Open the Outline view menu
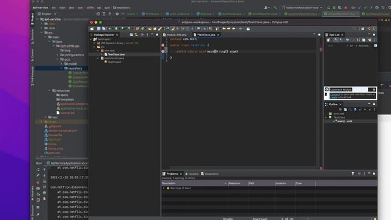Image resolution: width=391 pixels, height=220 pixels. tap(375, 109)
